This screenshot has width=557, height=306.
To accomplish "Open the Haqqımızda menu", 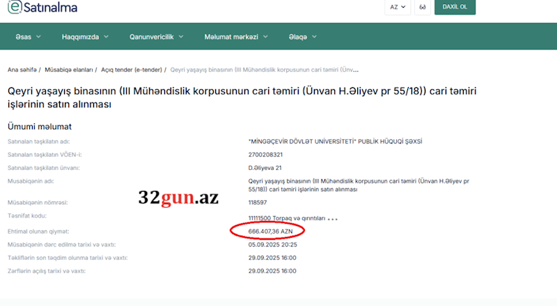I will pyautogui.click(x=85, y=37).
